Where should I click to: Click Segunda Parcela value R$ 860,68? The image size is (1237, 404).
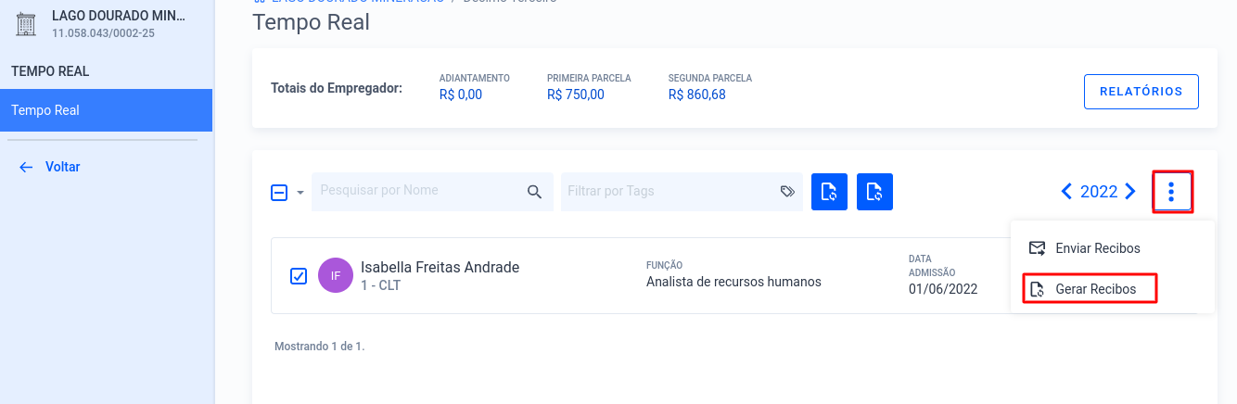click(697, 95)
